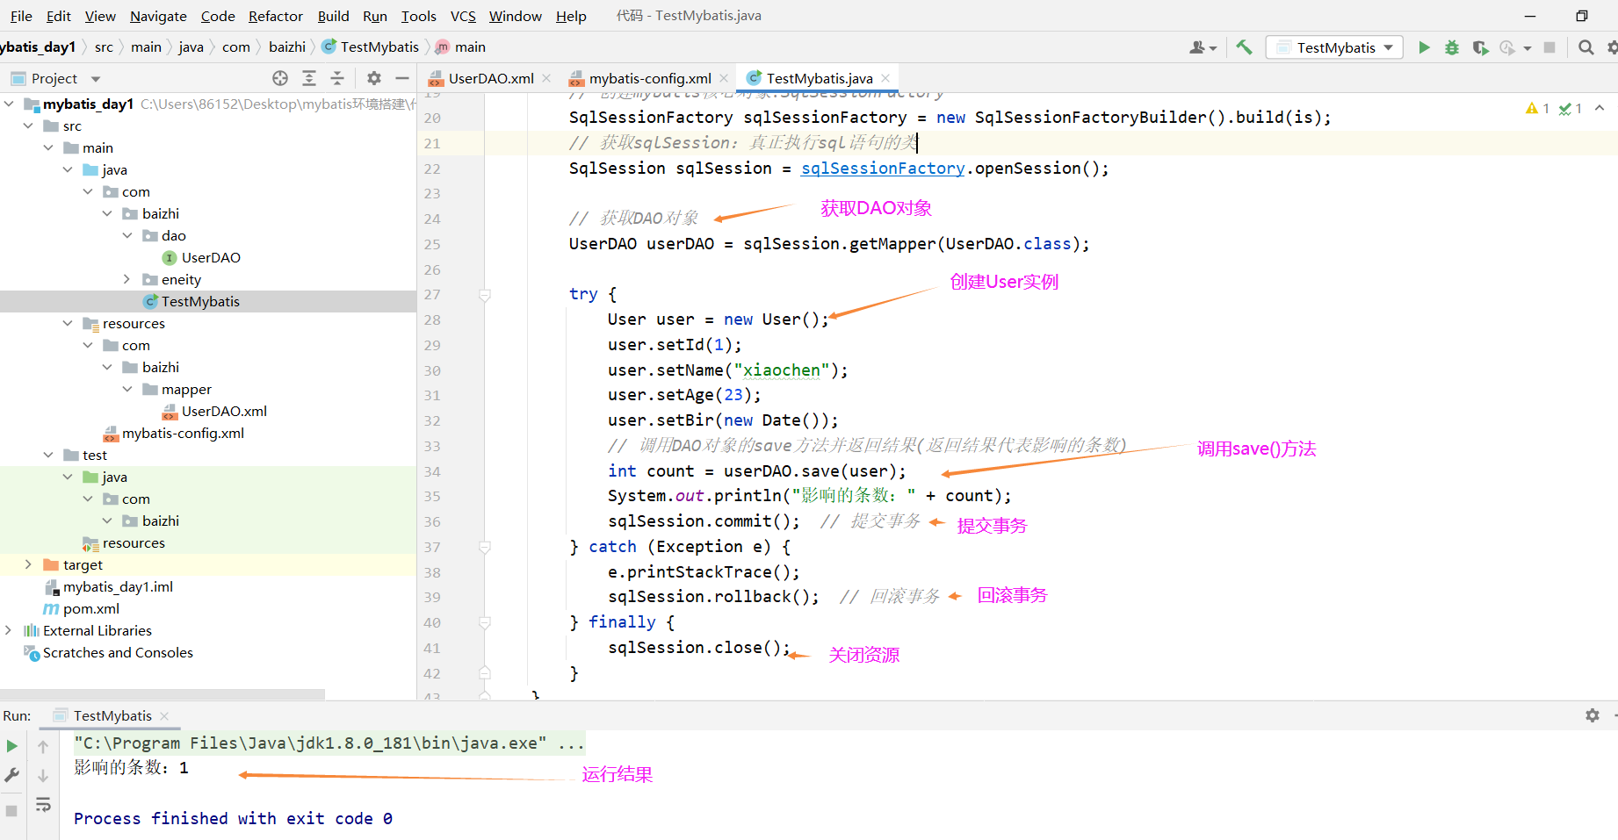Close the TestMybatis run tab
This screenshot has height=840, width=1618.
pyautogui.click(x=164, y=716)
